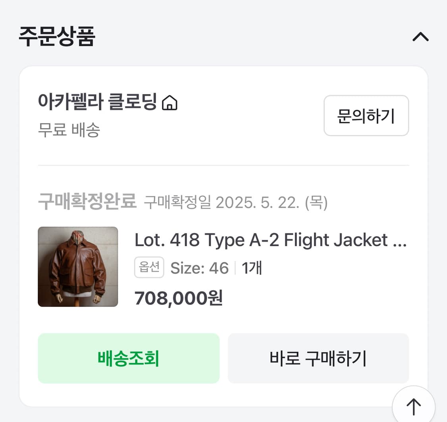Open the seller storefront via house icon
This screenshot has height=422, width=447.
[171, 103]
